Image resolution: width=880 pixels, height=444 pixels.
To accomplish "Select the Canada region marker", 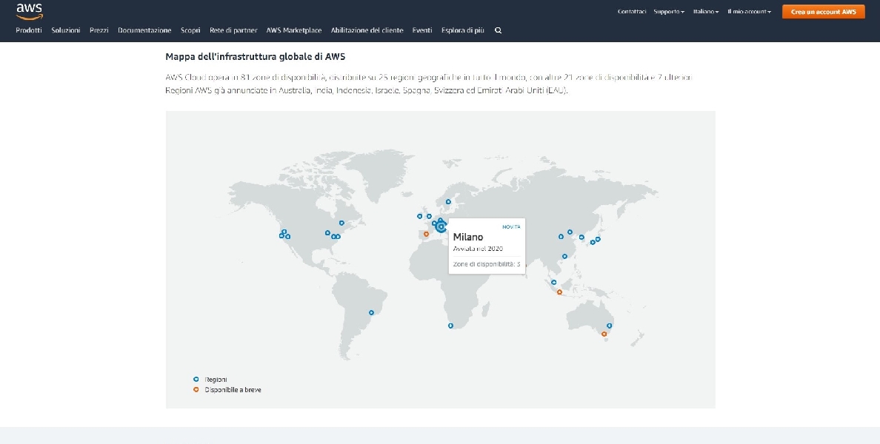I will coord(341,223).
